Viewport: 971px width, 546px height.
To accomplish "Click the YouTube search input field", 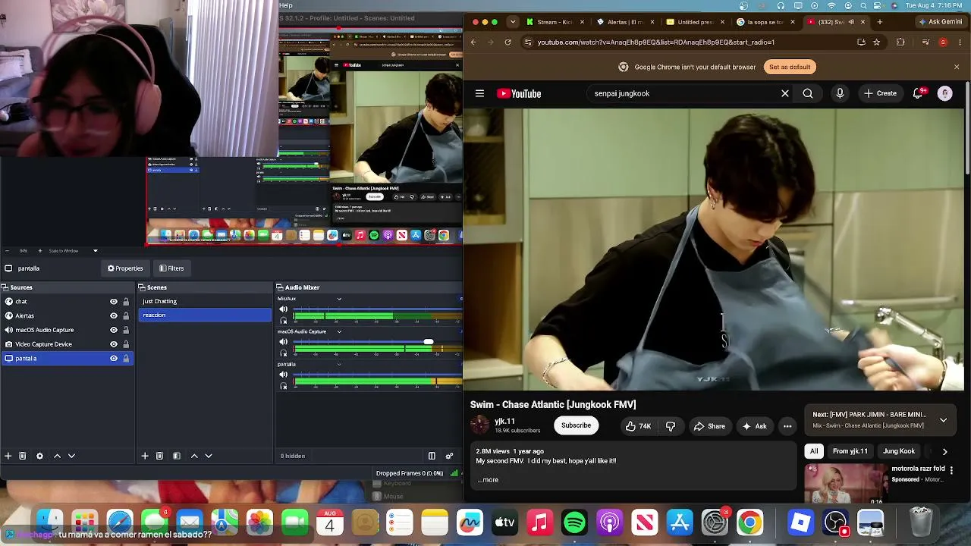I will coord(683,93).
